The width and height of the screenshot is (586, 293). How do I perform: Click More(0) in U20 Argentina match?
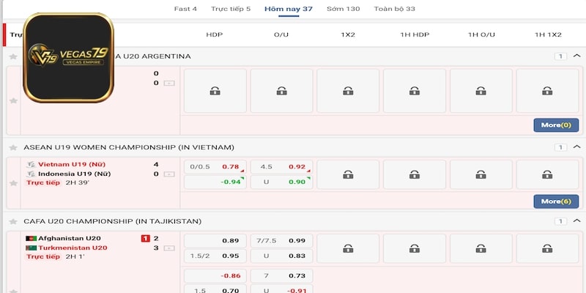(555, 125)
